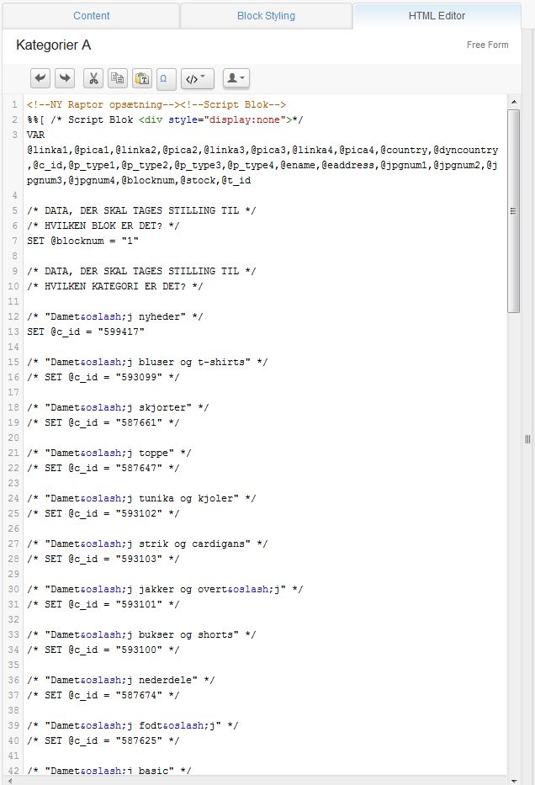Image resolution: width=535 pixels, height=785 pixels.
Task: Click the fodtøj comment line
Action: tap(133, 725)
